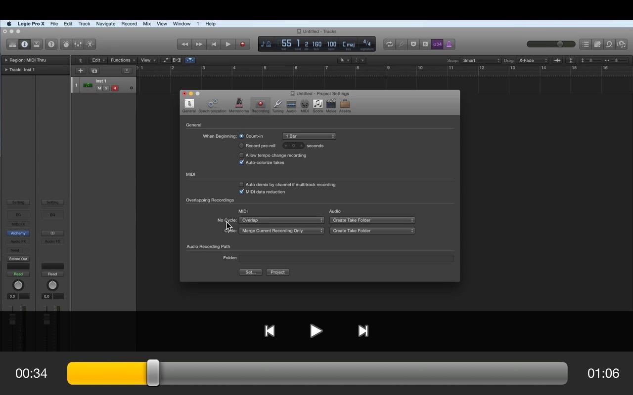The image size is (633, 395).
Task: Click the Set... folder button
Action: 250,272
